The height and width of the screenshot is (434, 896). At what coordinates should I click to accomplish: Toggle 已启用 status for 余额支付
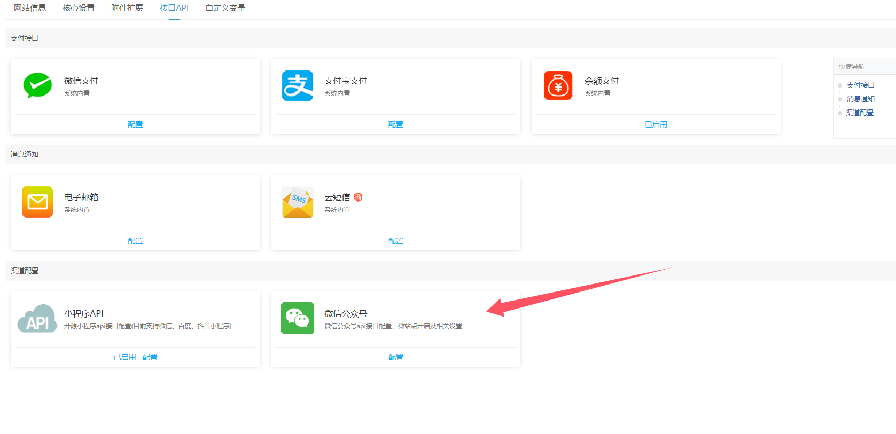(x=656, y=124)
